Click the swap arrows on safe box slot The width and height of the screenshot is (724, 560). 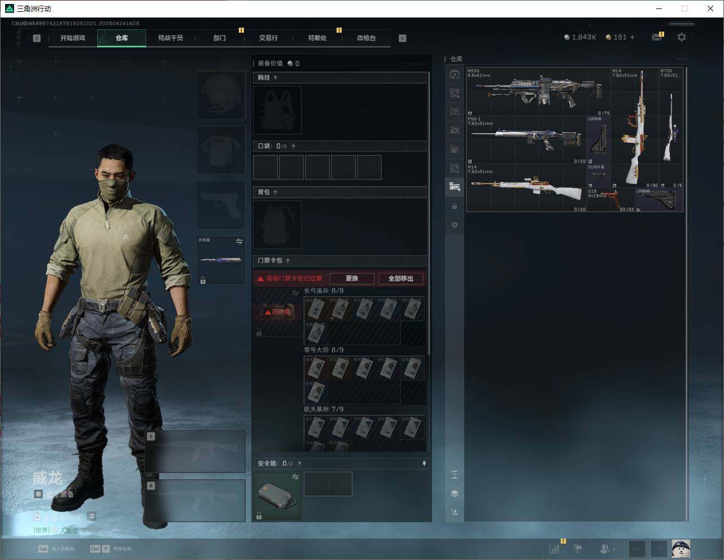pyautogui.click(x=295, y=477)
